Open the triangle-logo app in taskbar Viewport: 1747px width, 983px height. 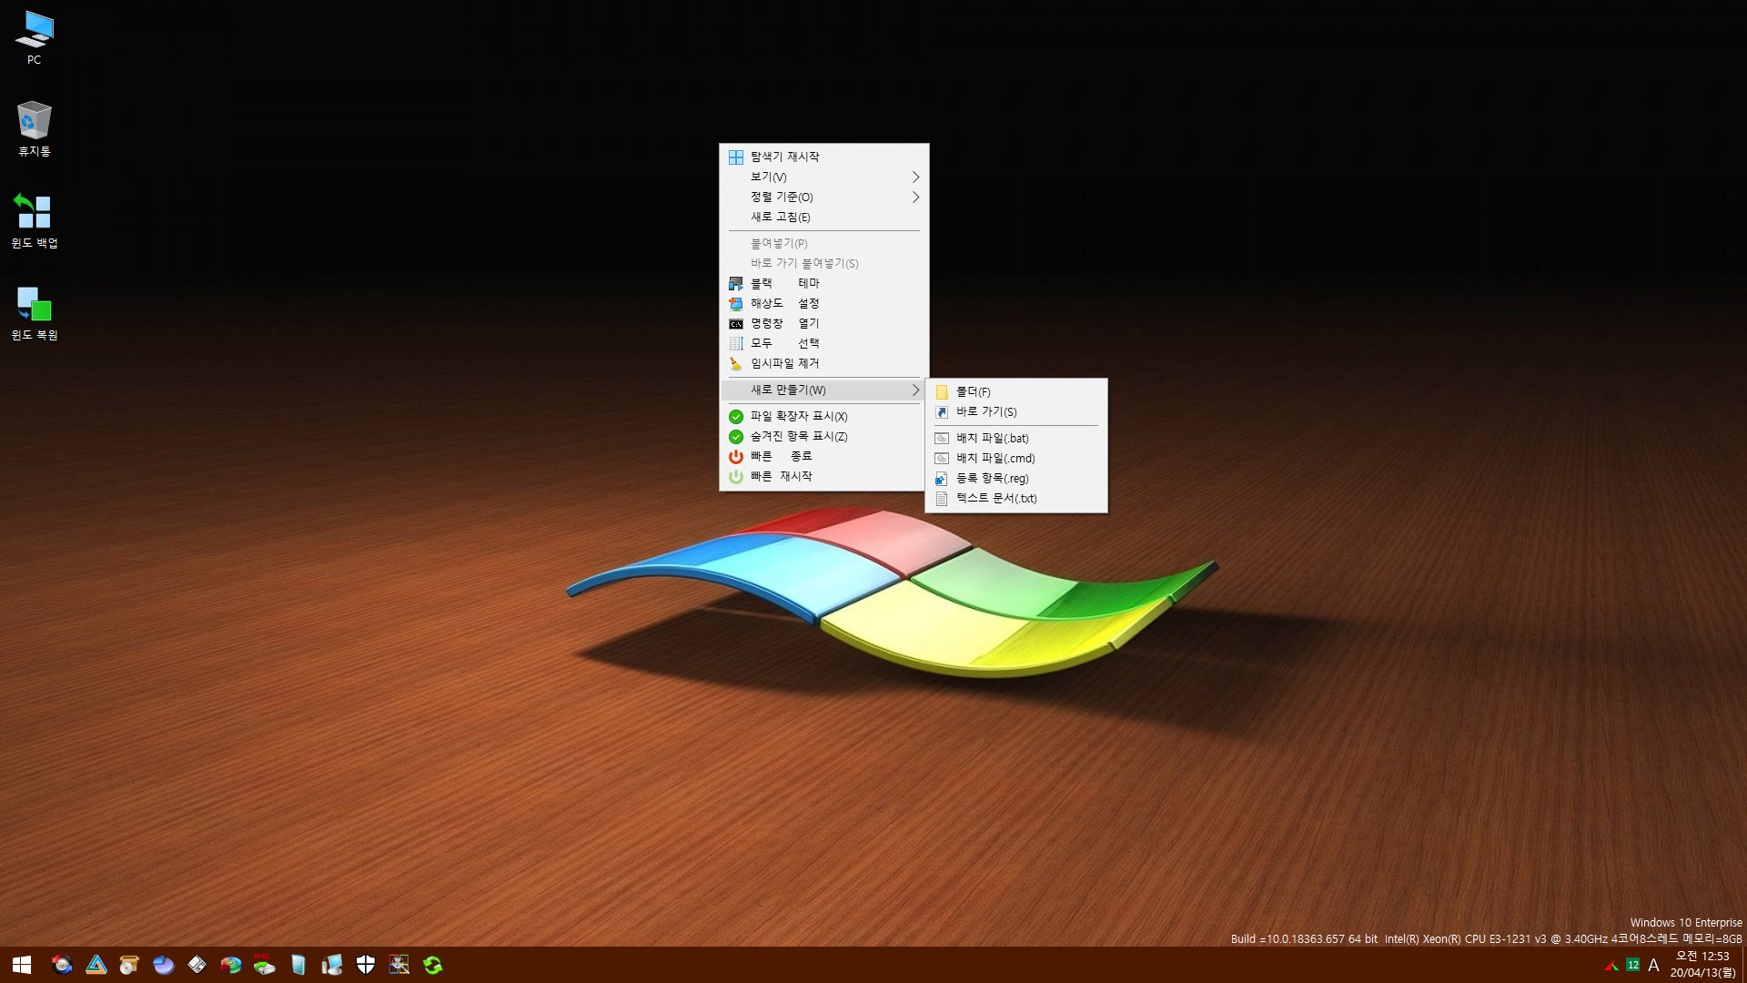96,965
